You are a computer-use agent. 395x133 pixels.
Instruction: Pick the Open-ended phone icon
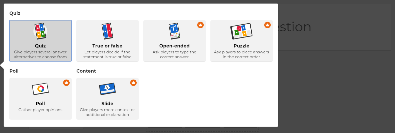(174, 31)
